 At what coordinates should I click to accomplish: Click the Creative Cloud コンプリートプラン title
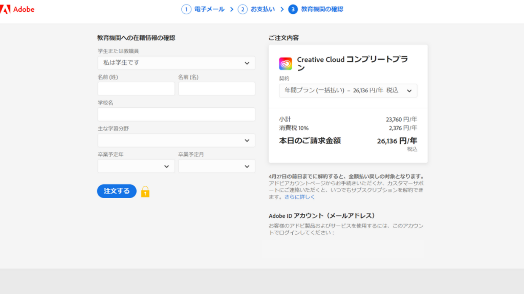(353, 63)
